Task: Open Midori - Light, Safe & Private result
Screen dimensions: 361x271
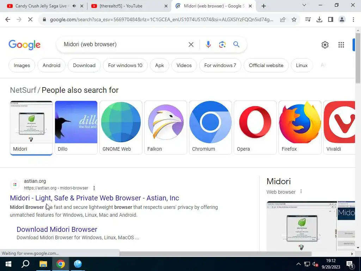Action: coord(94,198)
